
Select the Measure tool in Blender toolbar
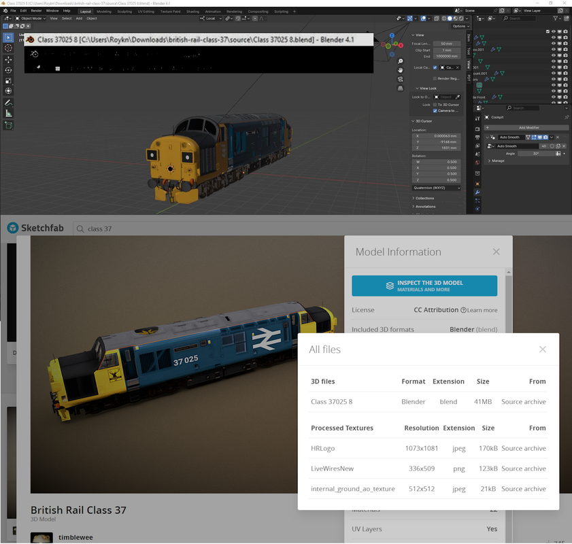point(8,114)
